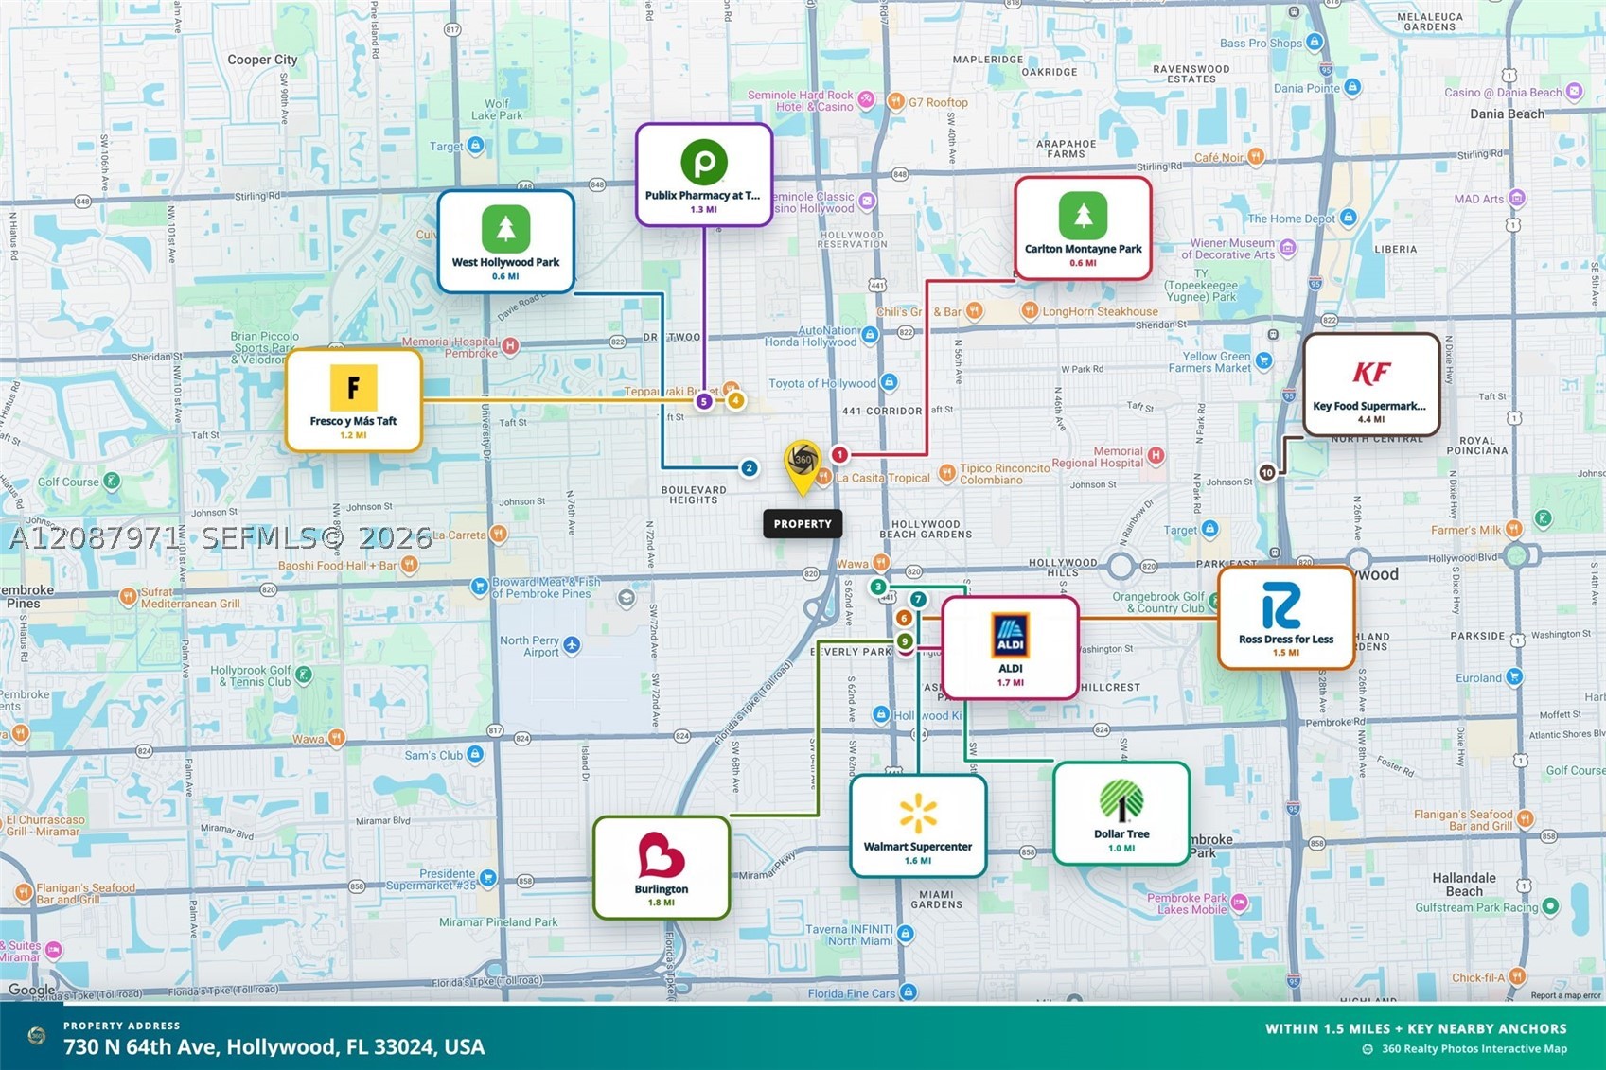The height and width of the screenshot is (1070, 1606).
Task: Click the West Hollywood Park card title
Action: tap(505, 263)
